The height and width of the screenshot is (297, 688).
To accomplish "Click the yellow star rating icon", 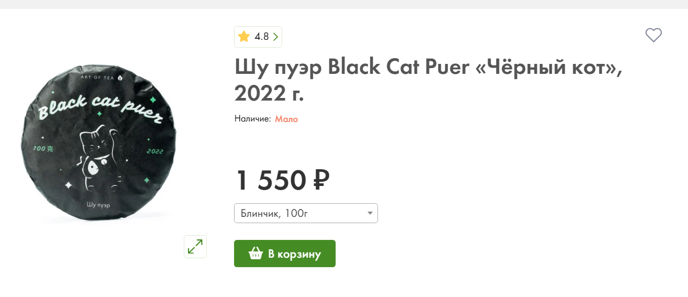I will (x=244, y=37).
